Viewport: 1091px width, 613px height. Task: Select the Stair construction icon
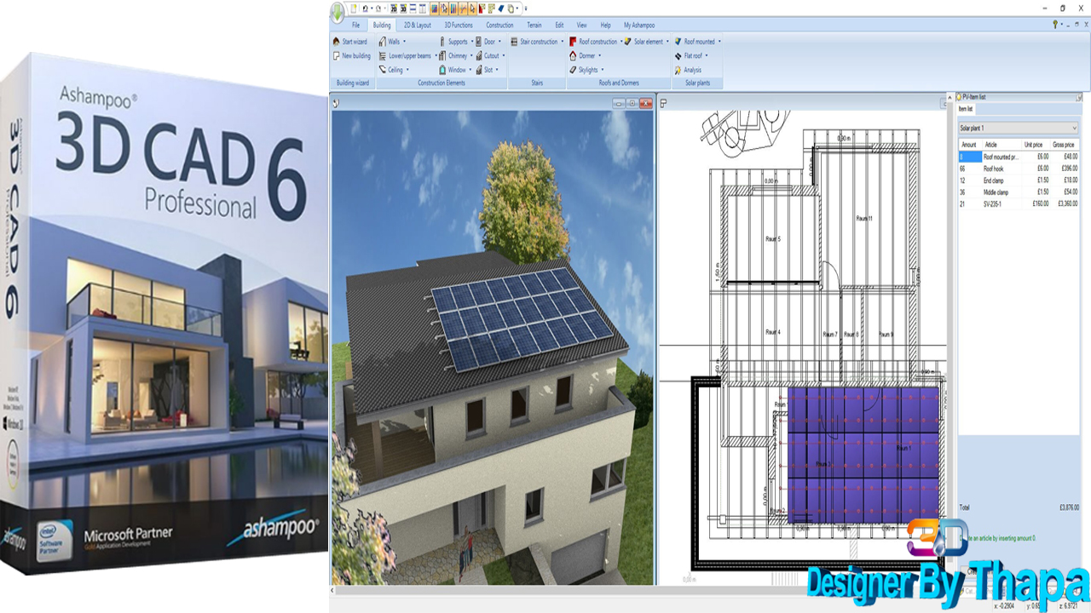[x=514, y=42]
